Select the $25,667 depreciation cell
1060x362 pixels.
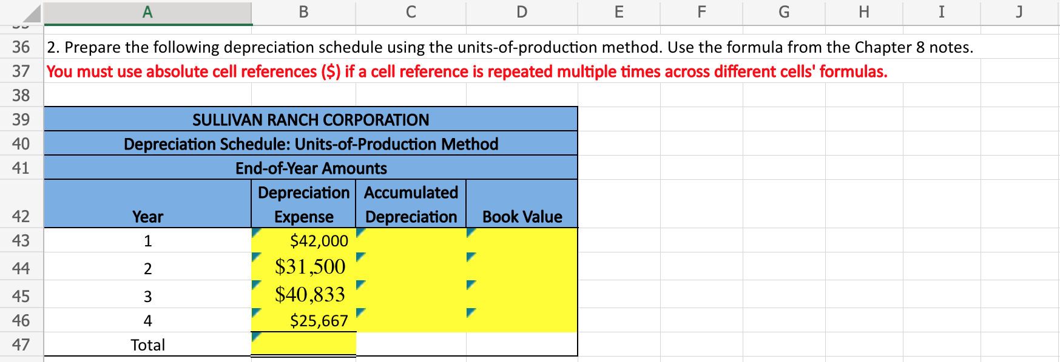pos(303,320)
